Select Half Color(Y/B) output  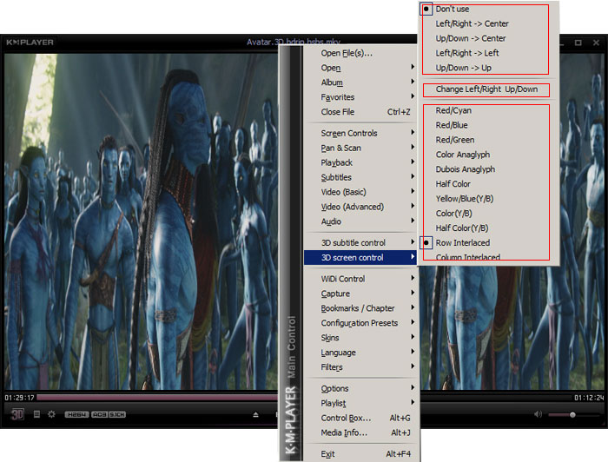490,228
